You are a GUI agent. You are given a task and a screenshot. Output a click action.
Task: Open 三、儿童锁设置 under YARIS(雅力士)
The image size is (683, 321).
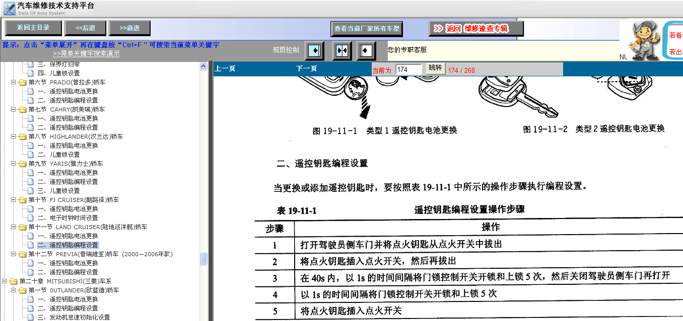(58, 191)
